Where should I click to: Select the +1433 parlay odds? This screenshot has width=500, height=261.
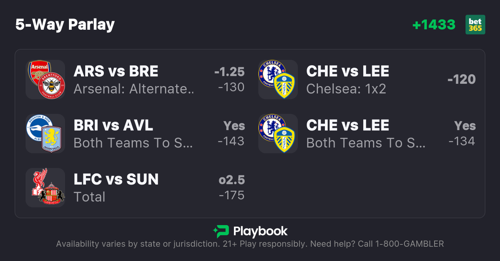point(434,25)
